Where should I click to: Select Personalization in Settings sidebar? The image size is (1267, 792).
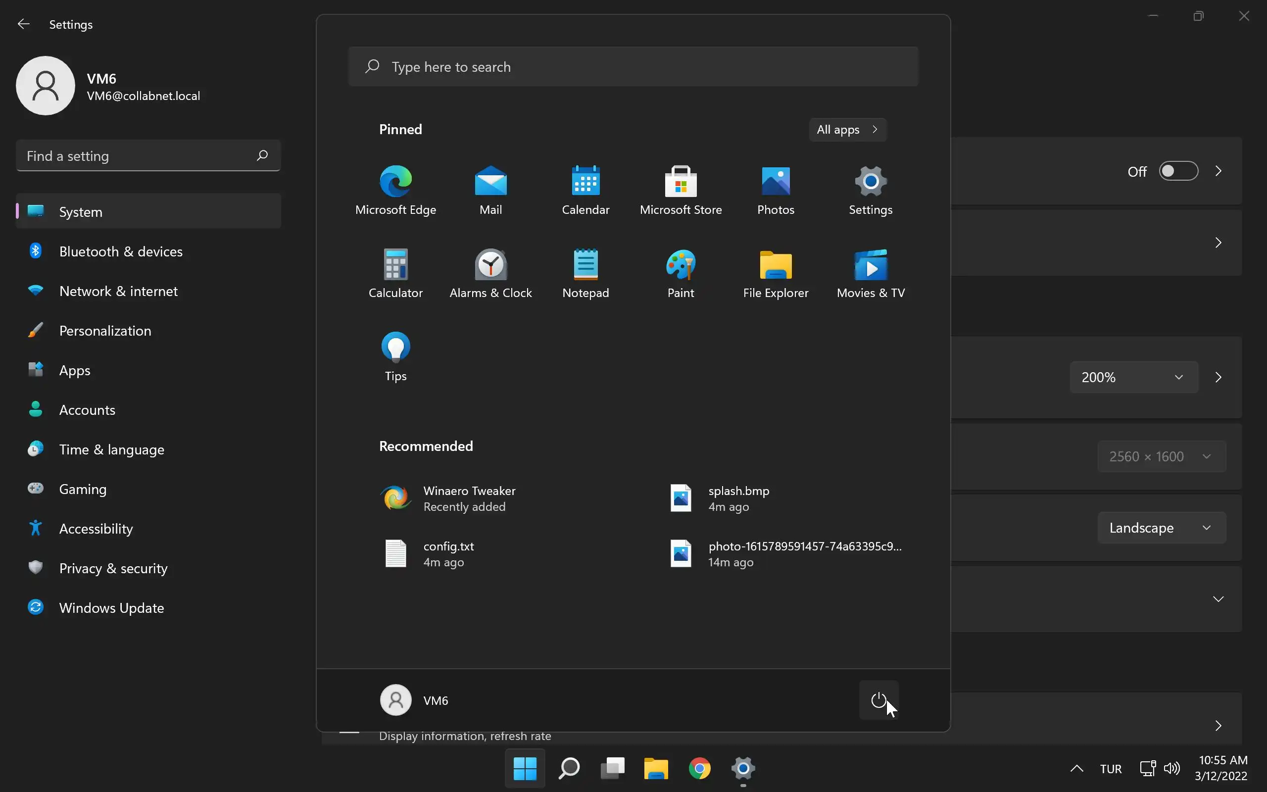tap(105, 331)
